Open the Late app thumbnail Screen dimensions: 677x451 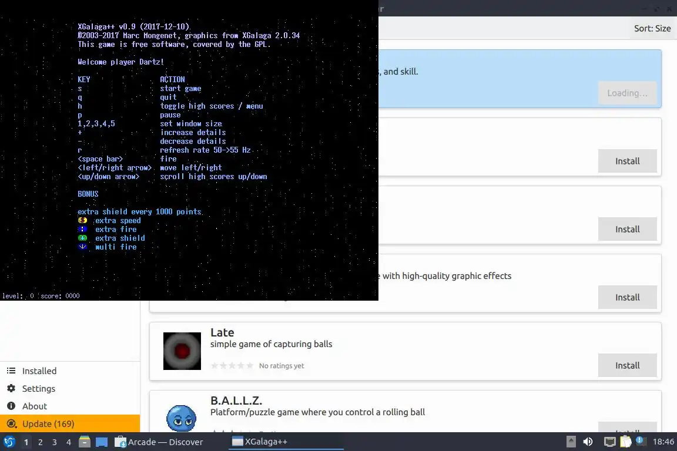point(182,351)
